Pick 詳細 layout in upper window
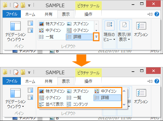163x121 pixels. [79, 37]
